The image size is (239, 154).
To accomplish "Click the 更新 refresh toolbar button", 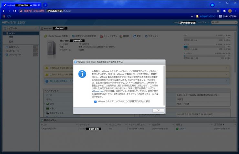I will [137, 36].
